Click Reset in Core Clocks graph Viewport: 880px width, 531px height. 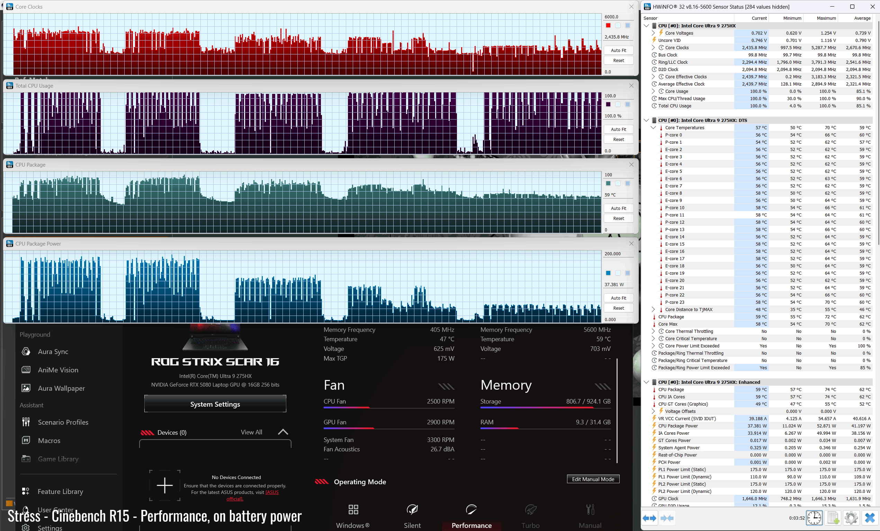(x=619, y=60)
